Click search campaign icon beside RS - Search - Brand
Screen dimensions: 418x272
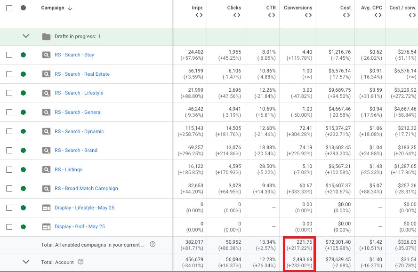coord(47,150)
